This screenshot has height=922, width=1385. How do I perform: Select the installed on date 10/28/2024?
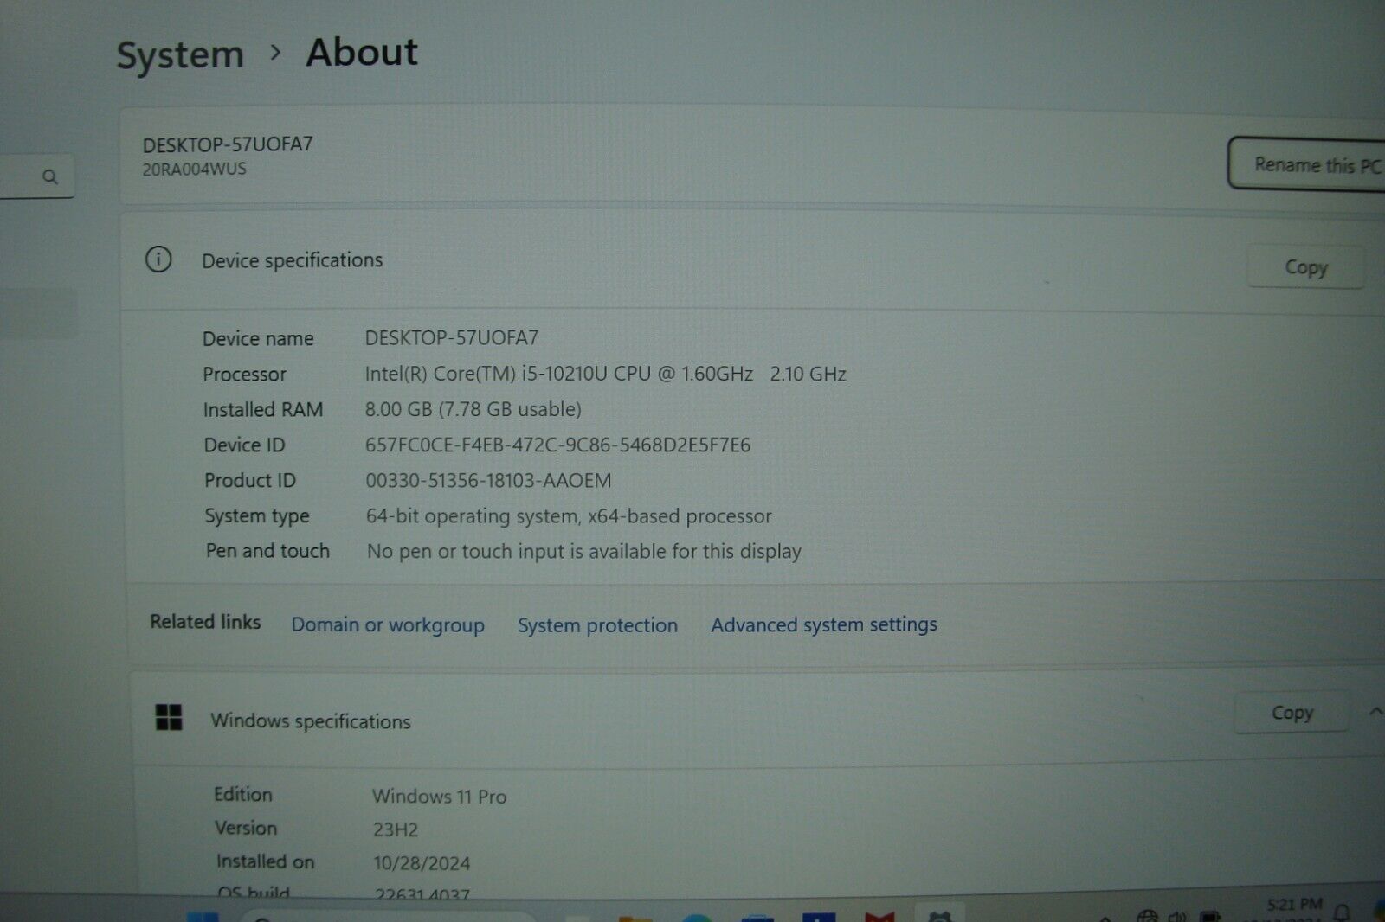[422, 863]
